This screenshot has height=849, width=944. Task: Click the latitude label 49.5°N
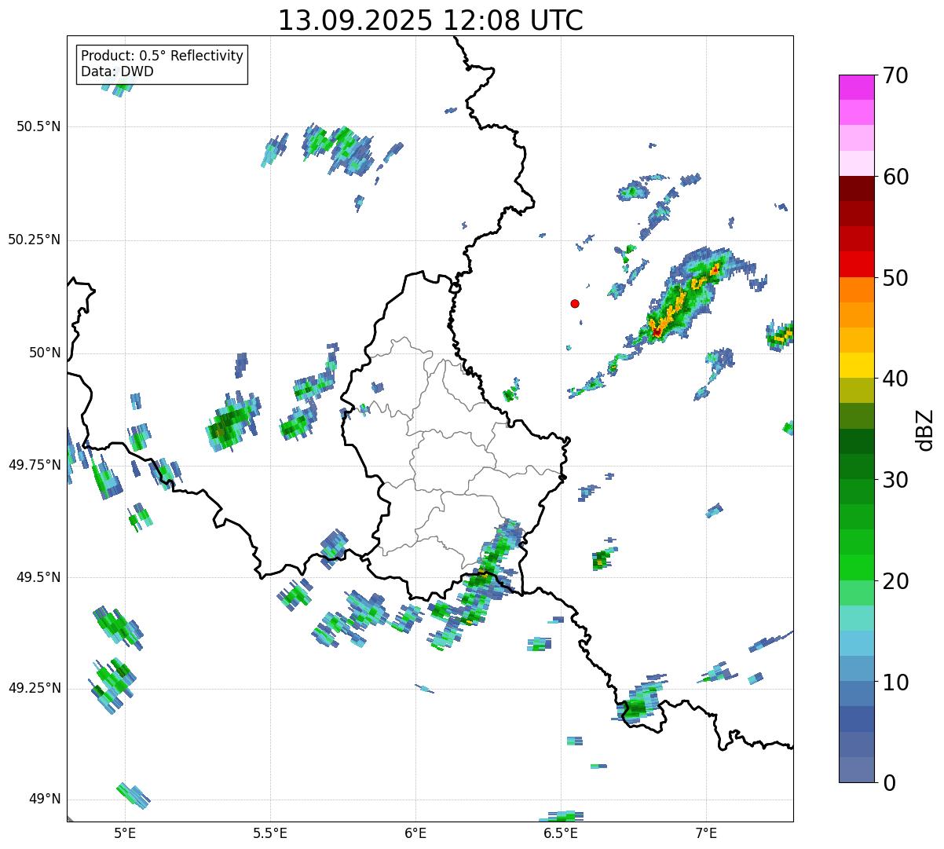point(38,577)
